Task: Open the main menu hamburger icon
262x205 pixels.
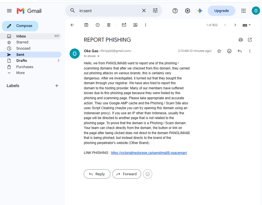Action: [x=9, y=11]
